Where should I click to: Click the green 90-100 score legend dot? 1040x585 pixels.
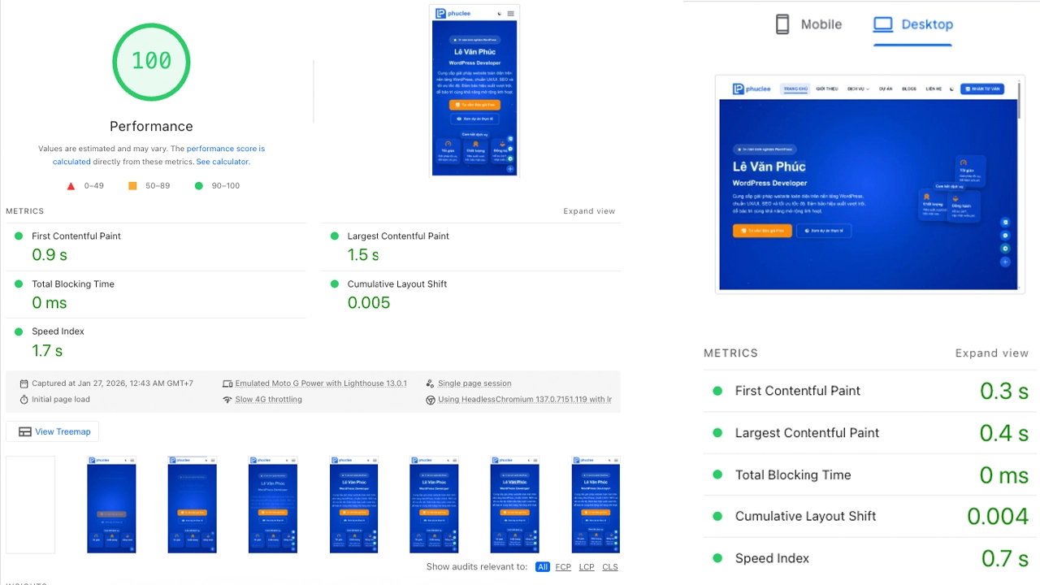(x=199, y=185)
